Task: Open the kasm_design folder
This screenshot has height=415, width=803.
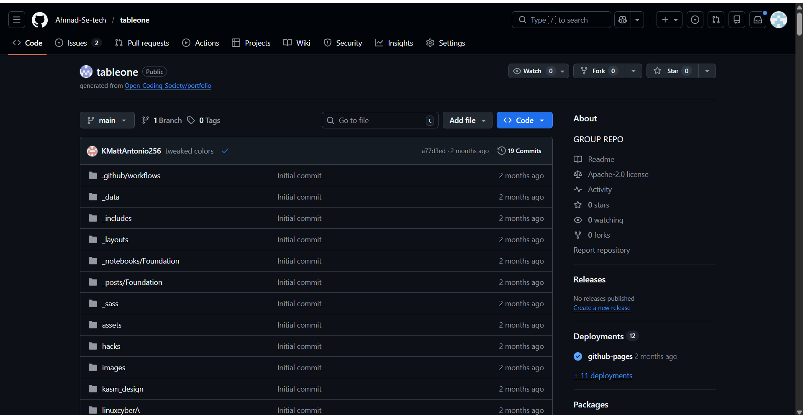Action: tap(123, 389)
